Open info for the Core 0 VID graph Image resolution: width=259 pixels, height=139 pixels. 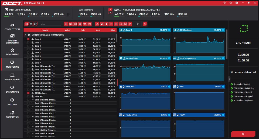[x=169, y=86]
